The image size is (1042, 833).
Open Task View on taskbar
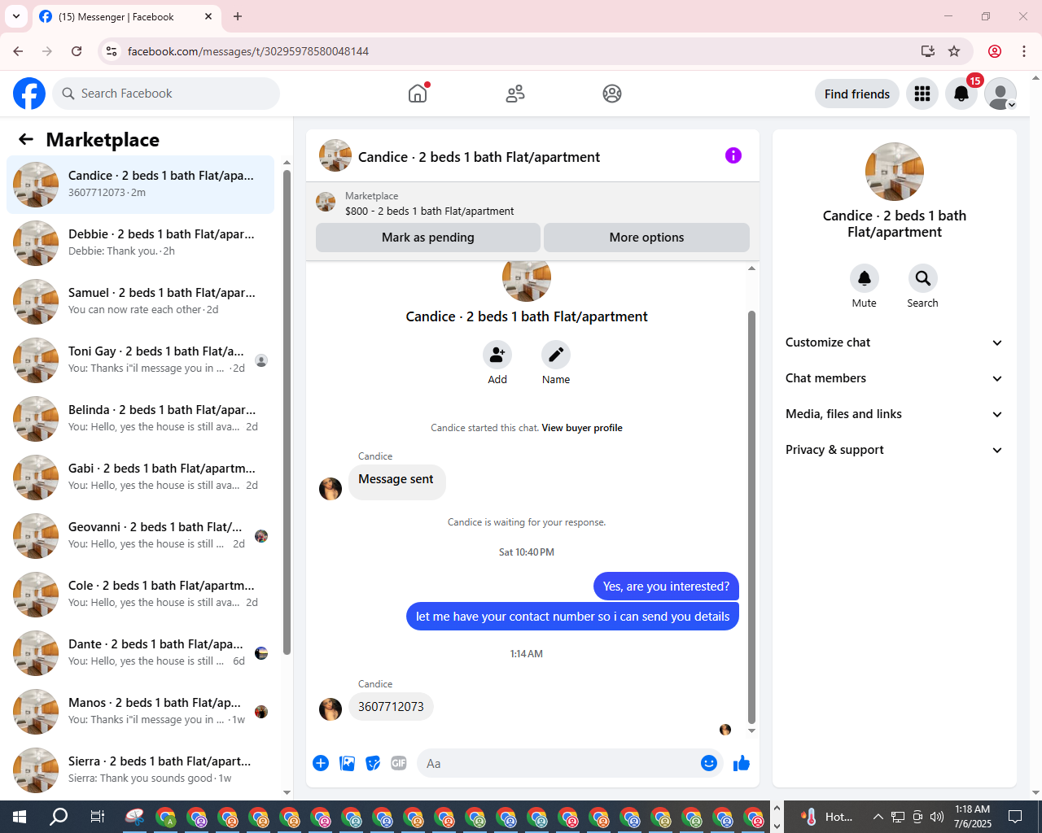click(97, 817)
